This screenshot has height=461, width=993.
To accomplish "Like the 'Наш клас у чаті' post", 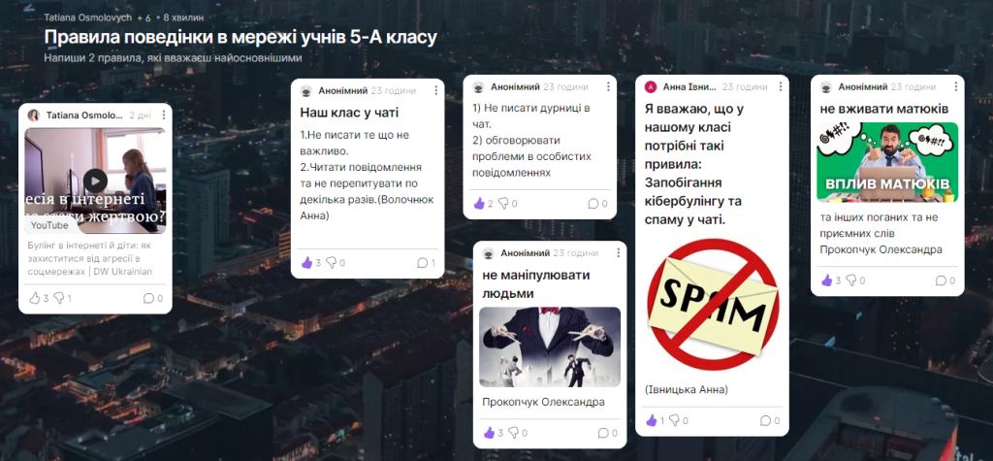I will click(x=306, y=262).
